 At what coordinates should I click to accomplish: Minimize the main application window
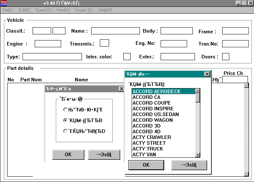click(238, 3)
